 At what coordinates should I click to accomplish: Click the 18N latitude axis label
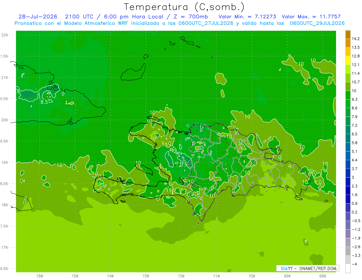(5, 205)
